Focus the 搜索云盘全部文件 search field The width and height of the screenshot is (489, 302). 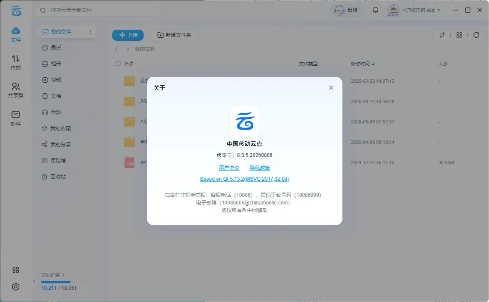(x=98, y=10)
